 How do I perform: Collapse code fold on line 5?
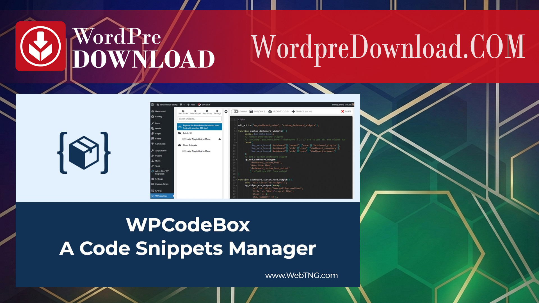click(x=237, y=131)
